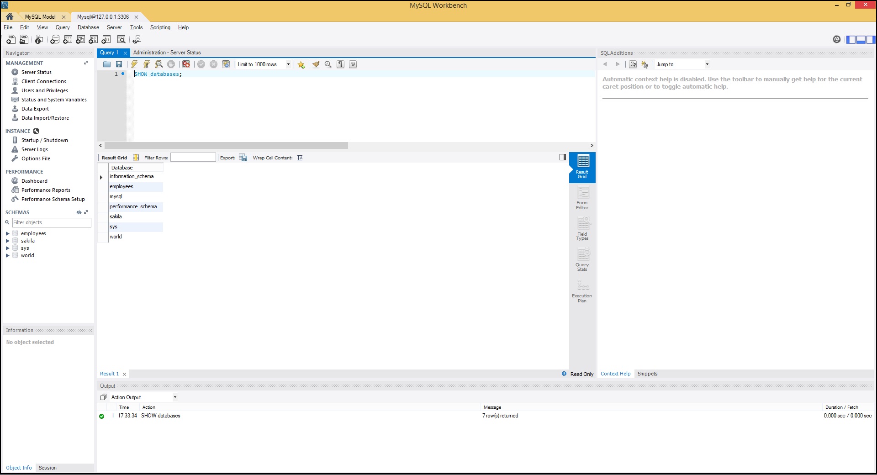Expand the employees schema
The width and height of the screenshot is (877, 475).
(7, 233)
